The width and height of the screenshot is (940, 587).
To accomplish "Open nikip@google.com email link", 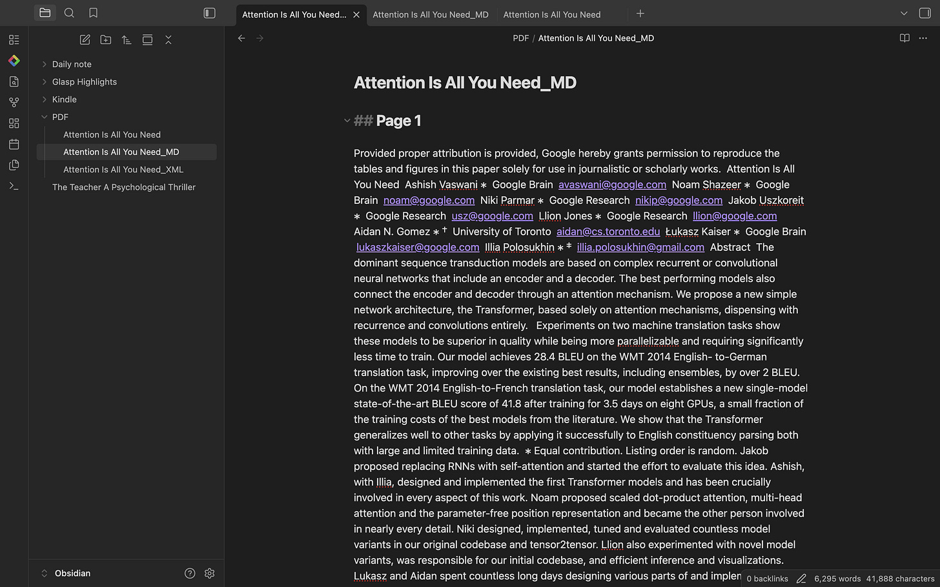I will tap(679, 200).
